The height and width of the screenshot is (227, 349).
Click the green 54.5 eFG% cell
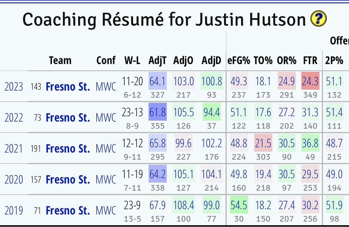[x=239, y=205]
